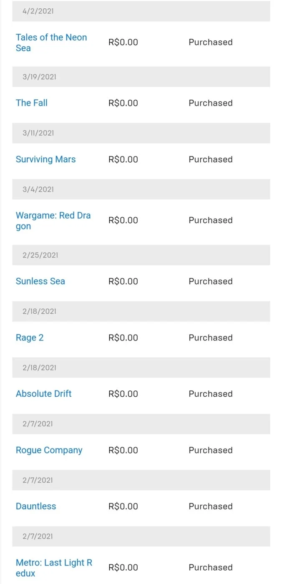Click Purchased status for Rogue Company

(x=211, y=450)
